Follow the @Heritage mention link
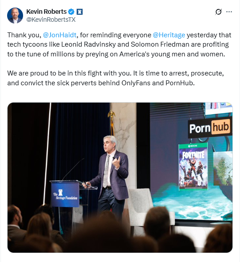Viewport: 240px width, 262px height. point(169,35)
